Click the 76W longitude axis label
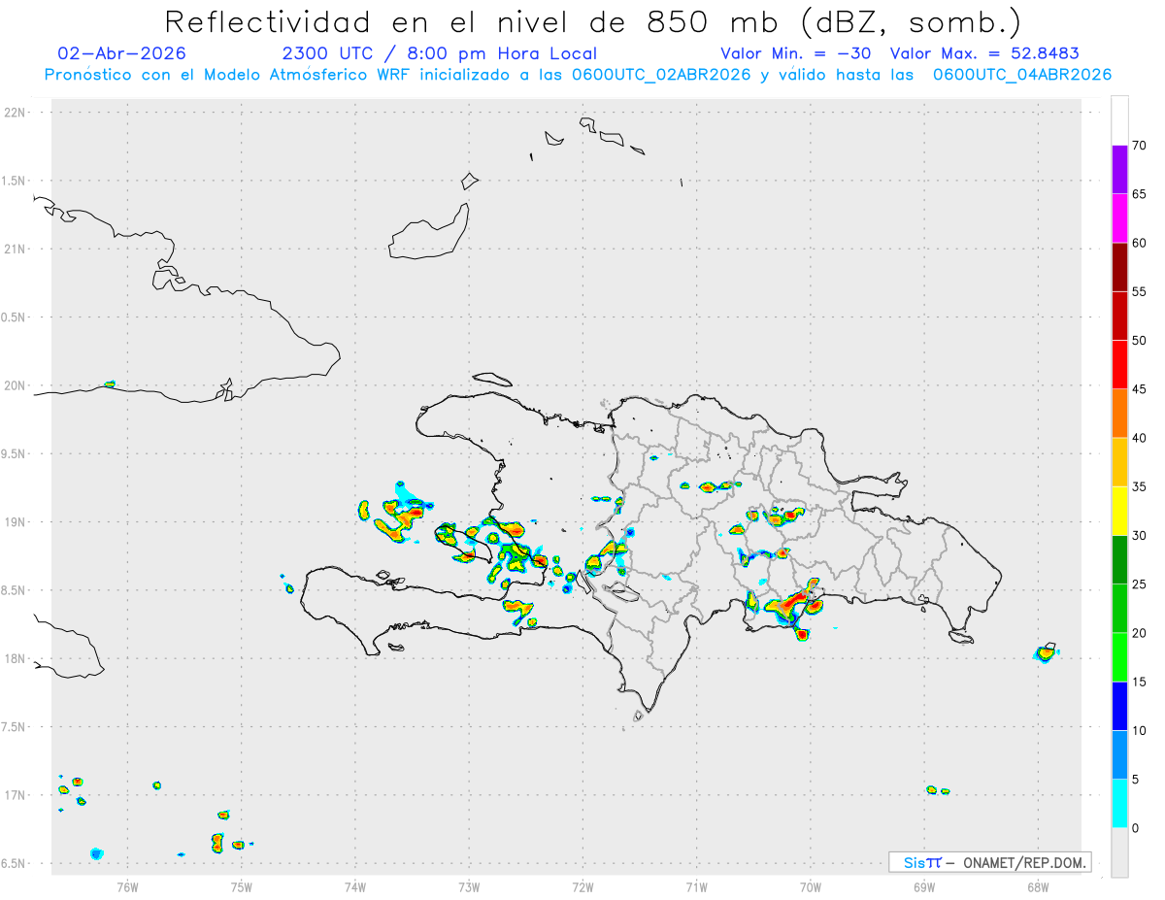This screenshot has width=1165, height=900. click(127, 885)
